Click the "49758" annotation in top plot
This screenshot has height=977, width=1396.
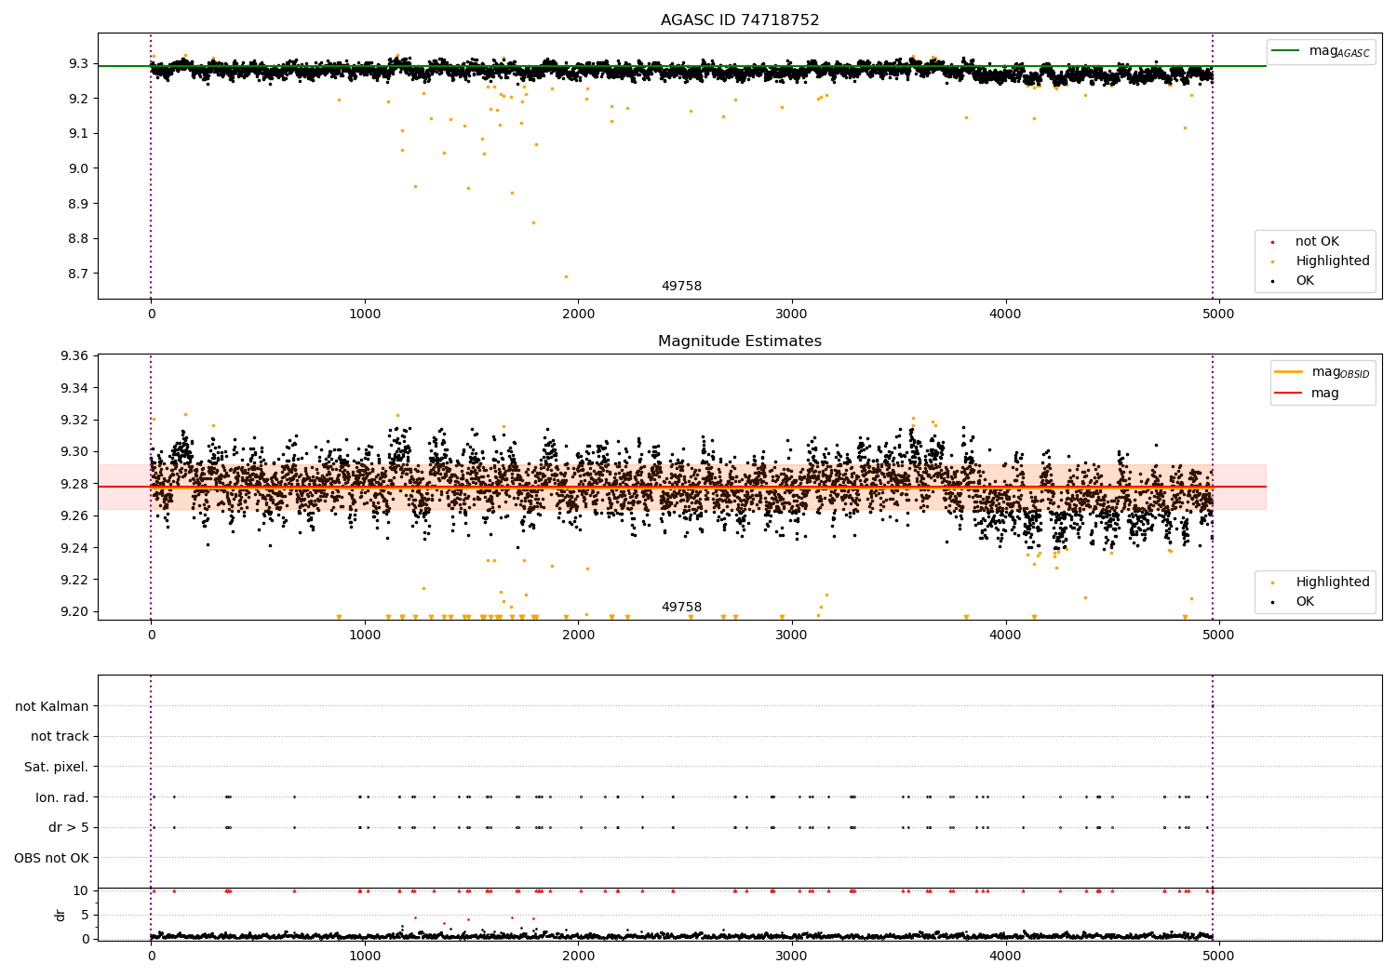[x=681, y=287]
